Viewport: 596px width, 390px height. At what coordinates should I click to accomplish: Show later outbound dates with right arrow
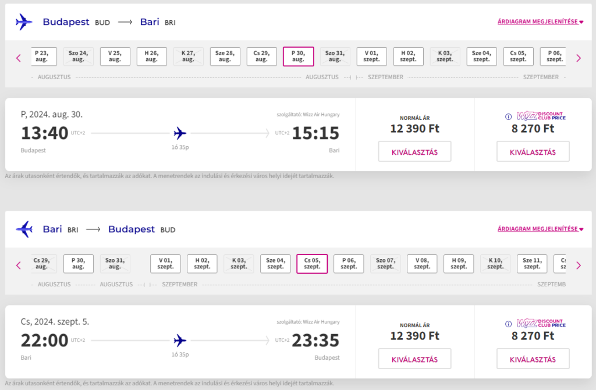point(578,58)
